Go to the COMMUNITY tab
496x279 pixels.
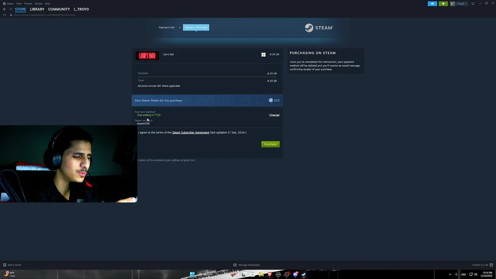tap(59, 9)
